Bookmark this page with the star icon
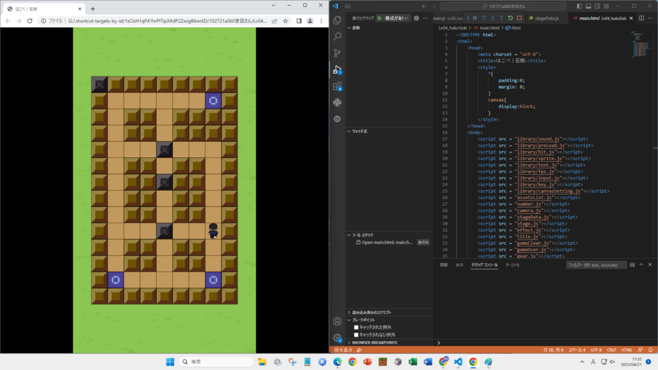Viewport: 658px width, 370px height. (x=285, y=21)
